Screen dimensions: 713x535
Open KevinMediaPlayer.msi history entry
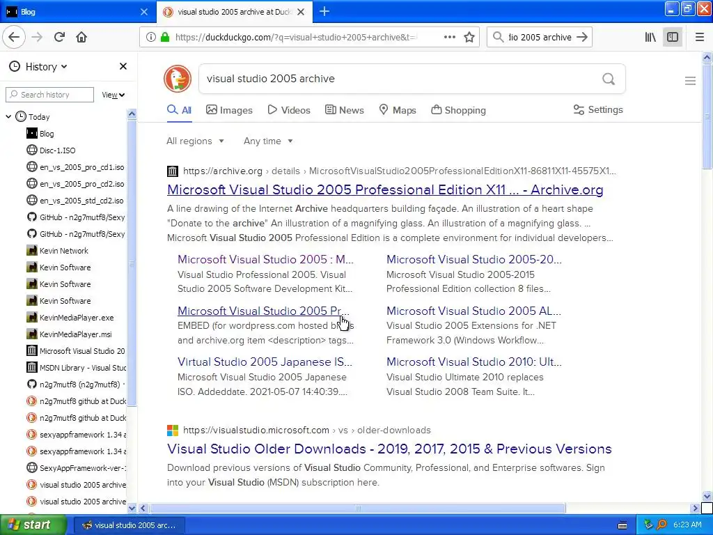(69, 334)
